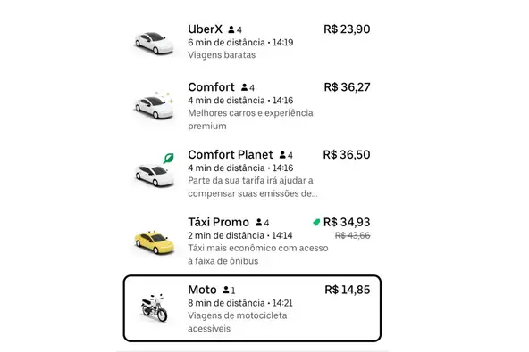Click the Táxi Promo price R$ 34,93
The width and height of the screenshot is (529, 352).
point(347,222)
